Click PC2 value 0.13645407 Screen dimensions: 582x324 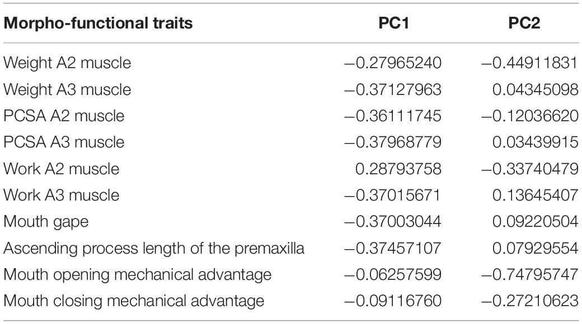coord(535,195)
